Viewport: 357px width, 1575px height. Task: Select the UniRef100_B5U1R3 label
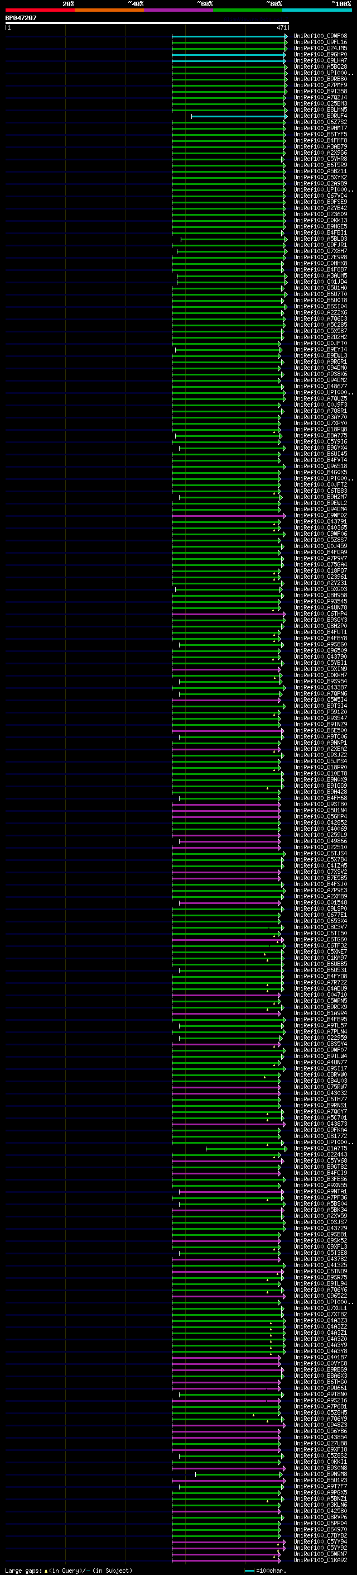(320, 1480)
